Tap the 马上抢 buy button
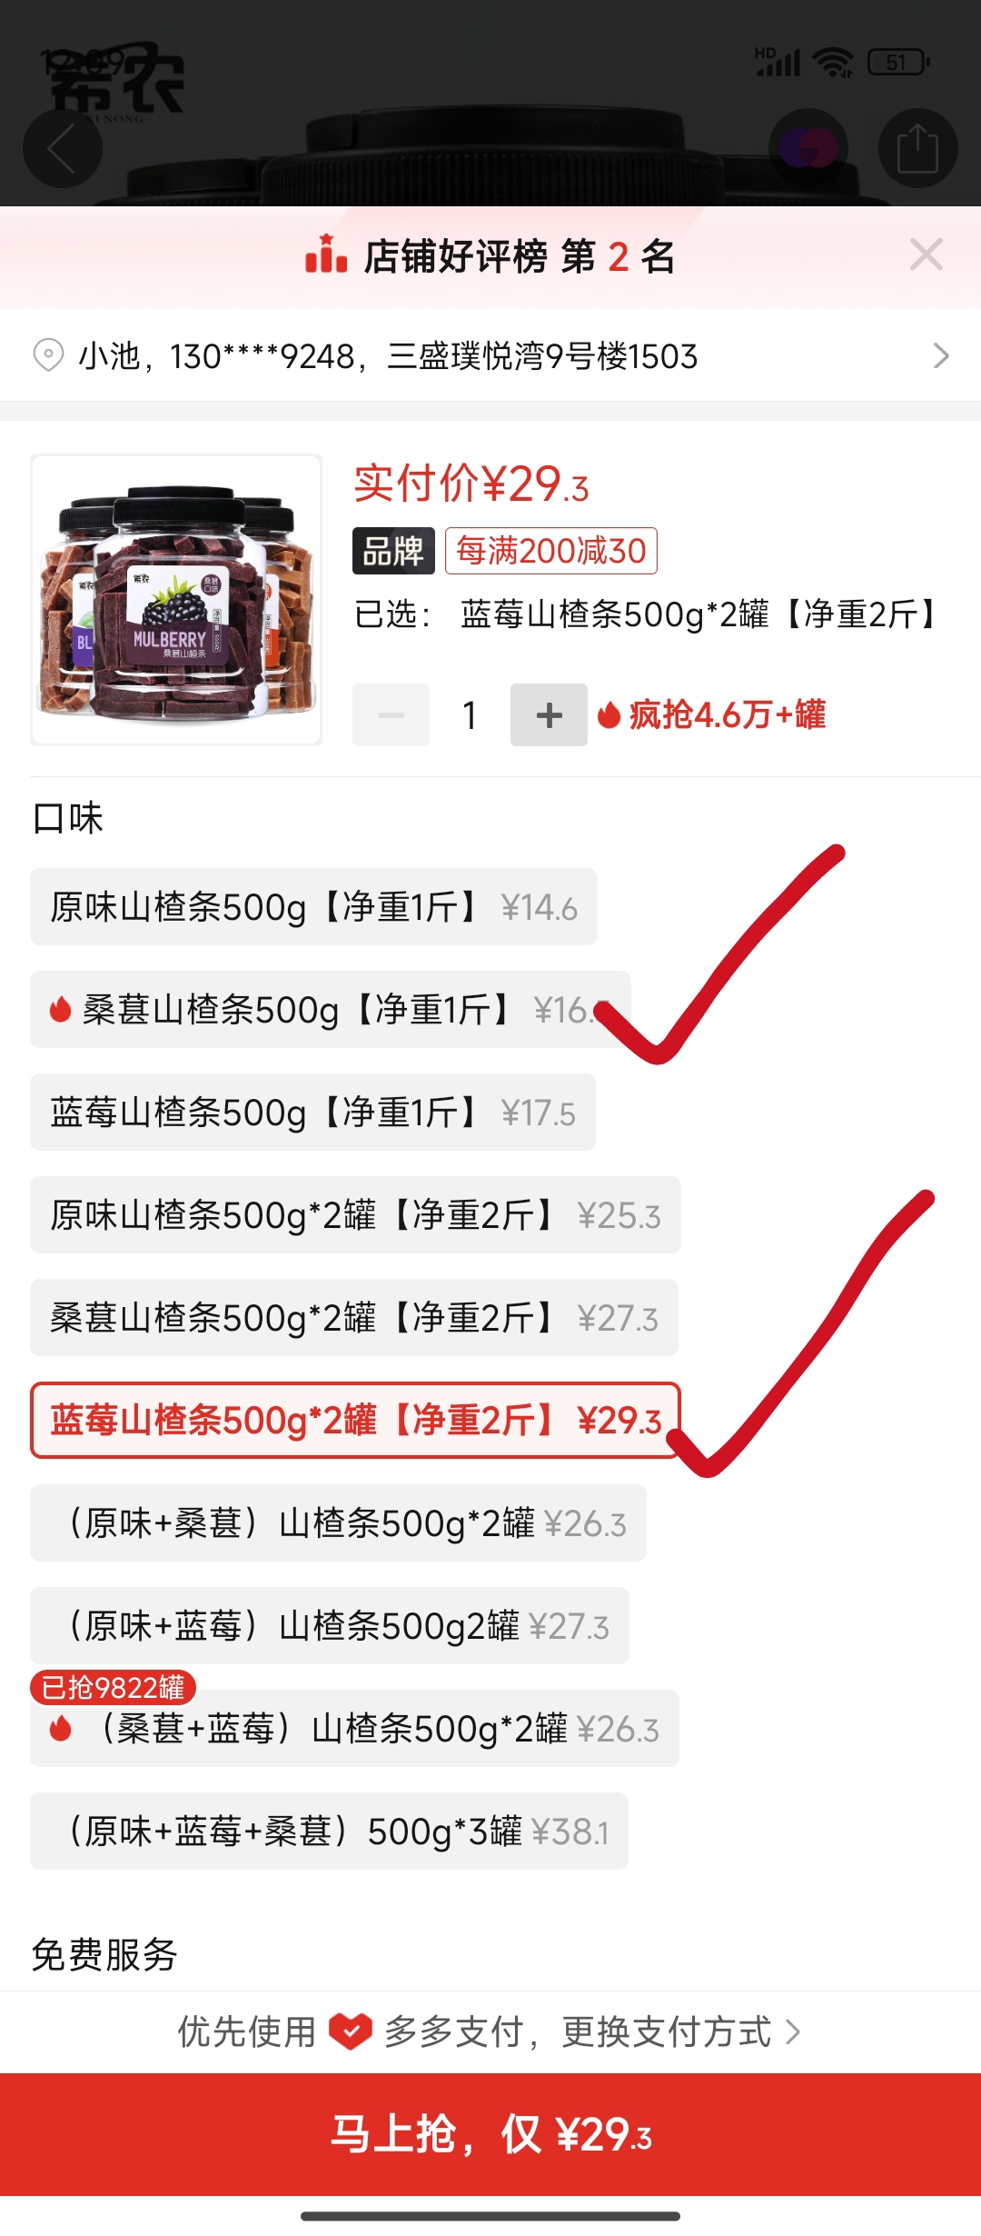 (490, 2134)
